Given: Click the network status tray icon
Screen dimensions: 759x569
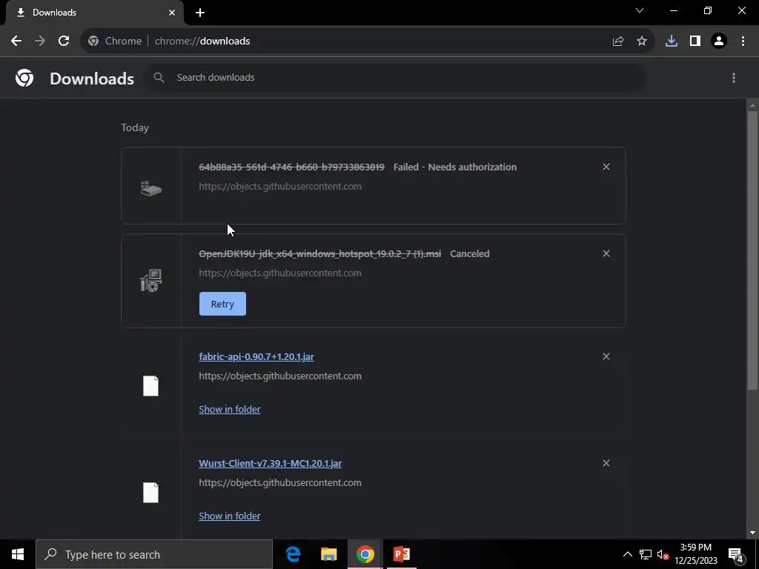Looking at the screenshot, I should coord(646,554).
